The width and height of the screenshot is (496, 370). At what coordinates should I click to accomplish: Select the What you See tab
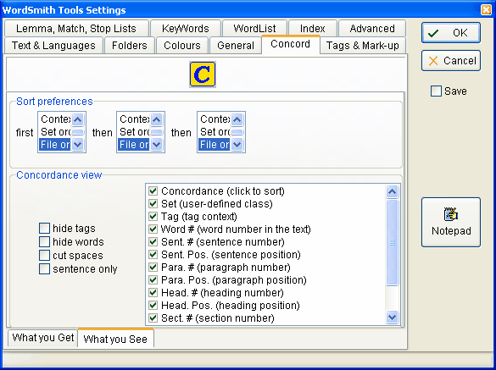pos(115,339)
